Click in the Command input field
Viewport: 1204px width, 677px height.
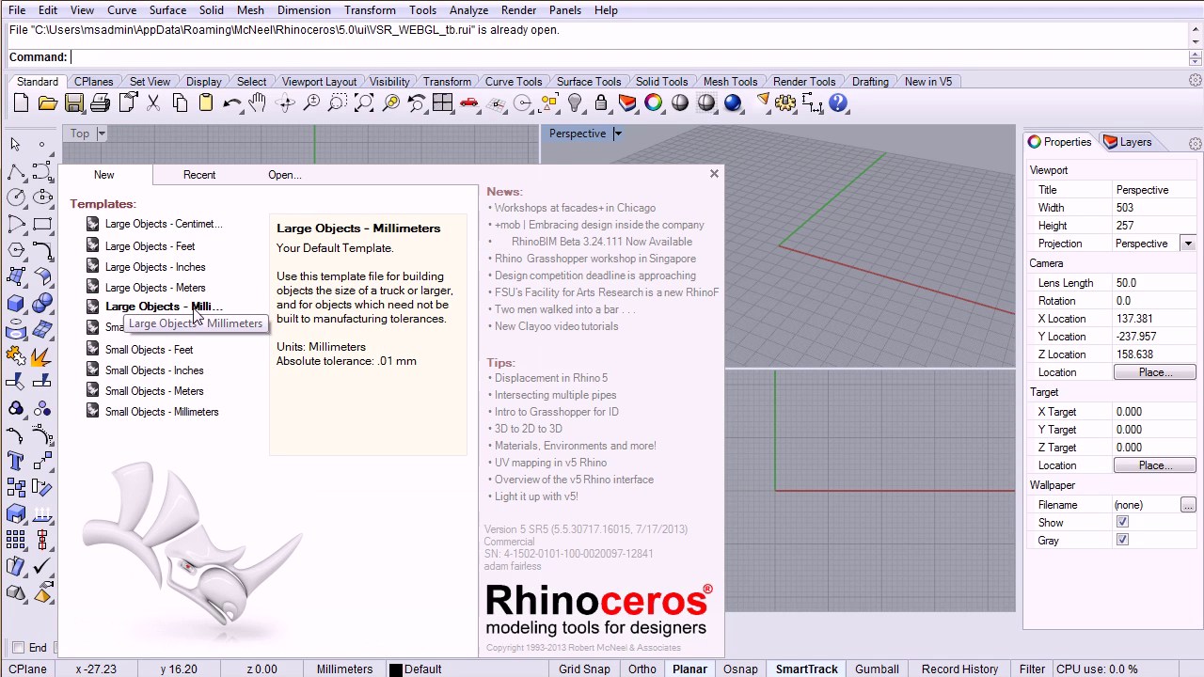click(x=628, y=57)
